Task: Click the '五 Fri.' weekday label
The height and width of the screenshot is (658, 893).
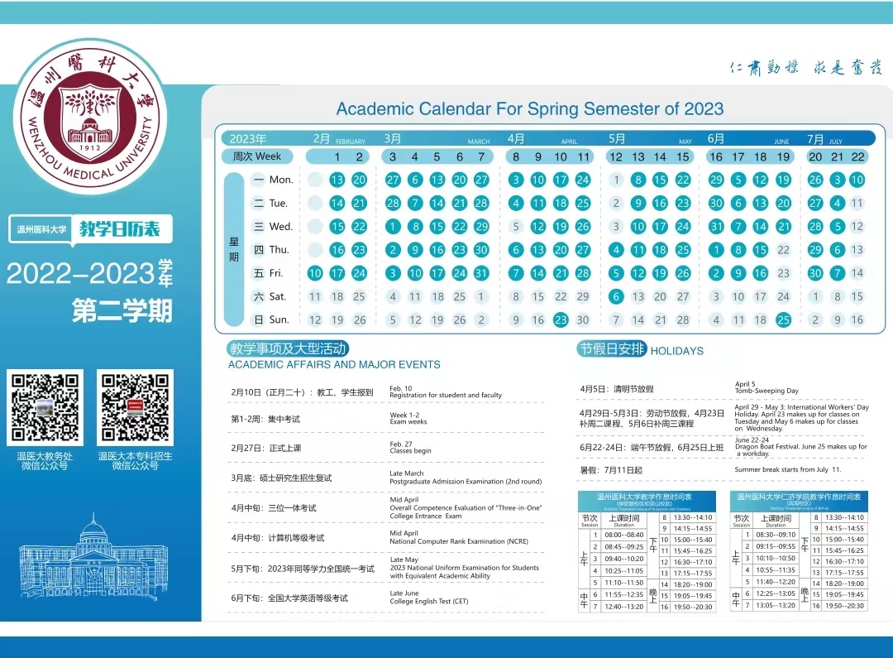Action: tap(269, 273)
